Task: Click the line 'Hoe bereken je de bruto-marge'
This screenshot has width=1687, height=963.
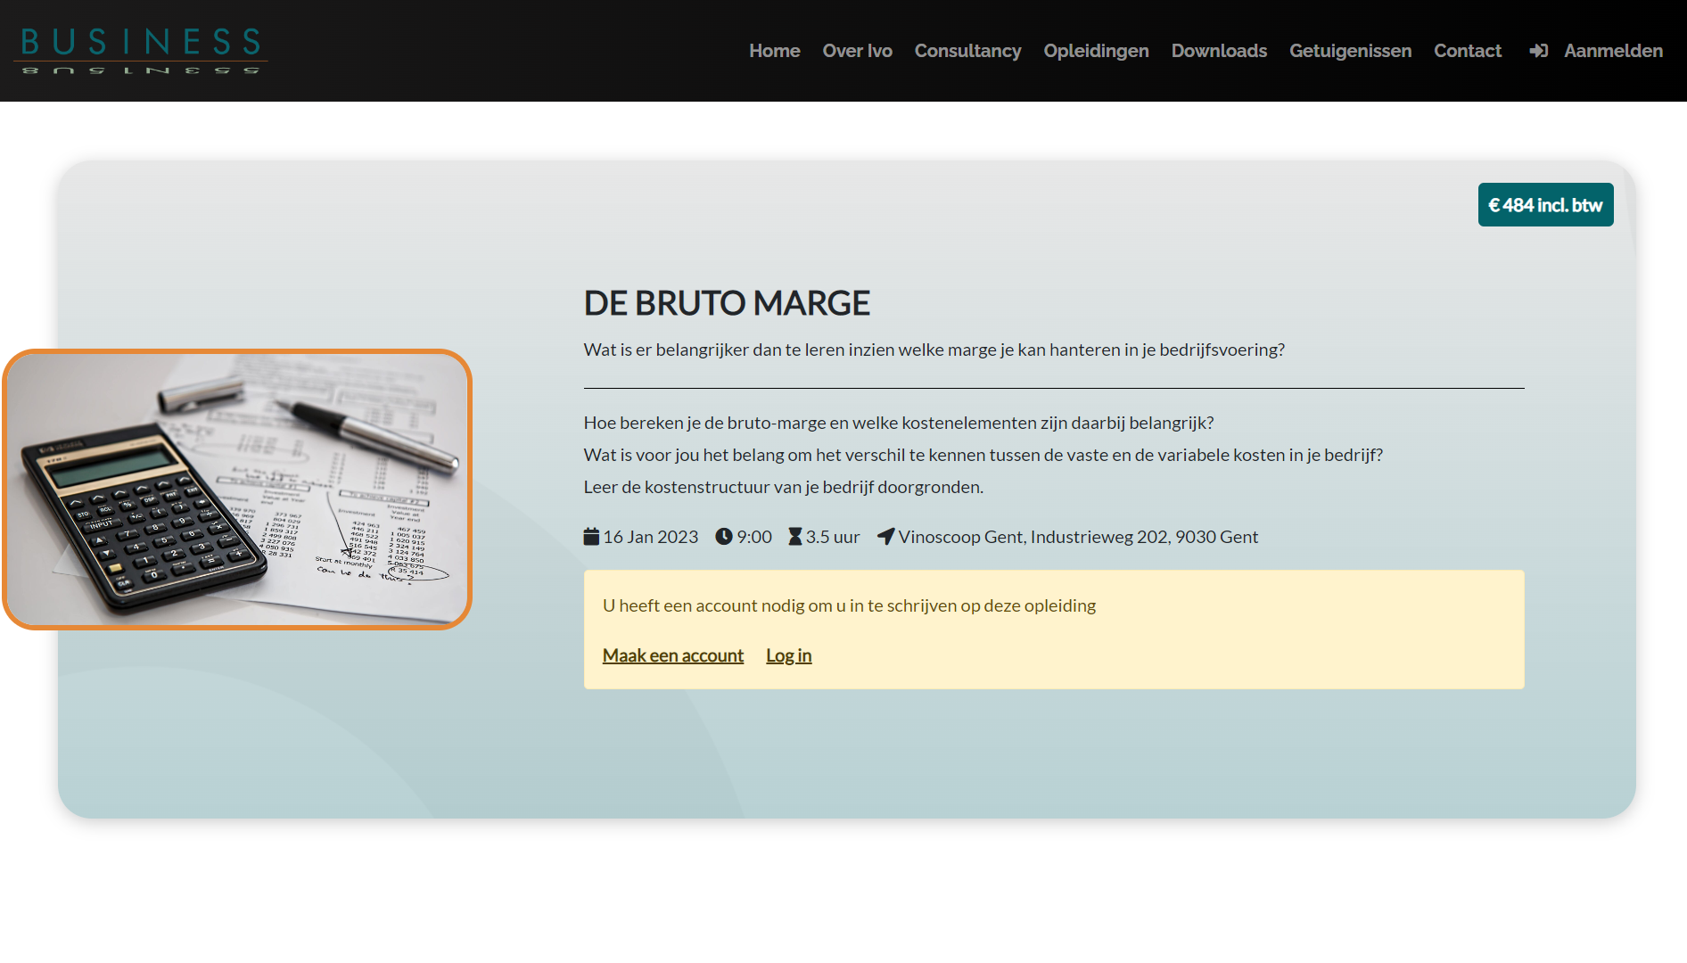Action: click(x=899, y=423)
